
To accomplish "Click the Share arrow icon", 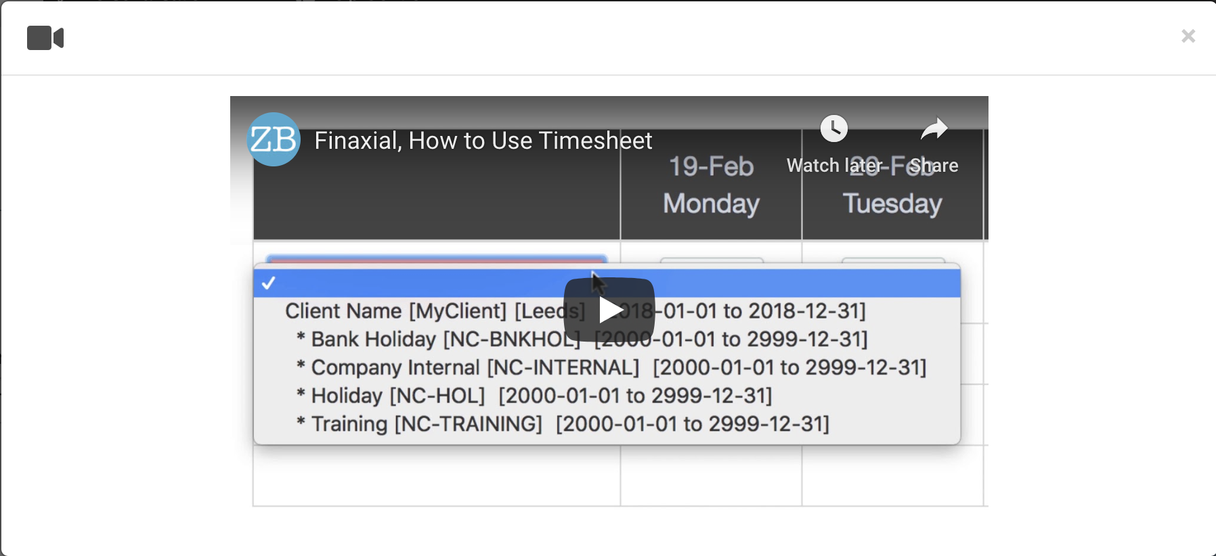I will coord(934,129).
